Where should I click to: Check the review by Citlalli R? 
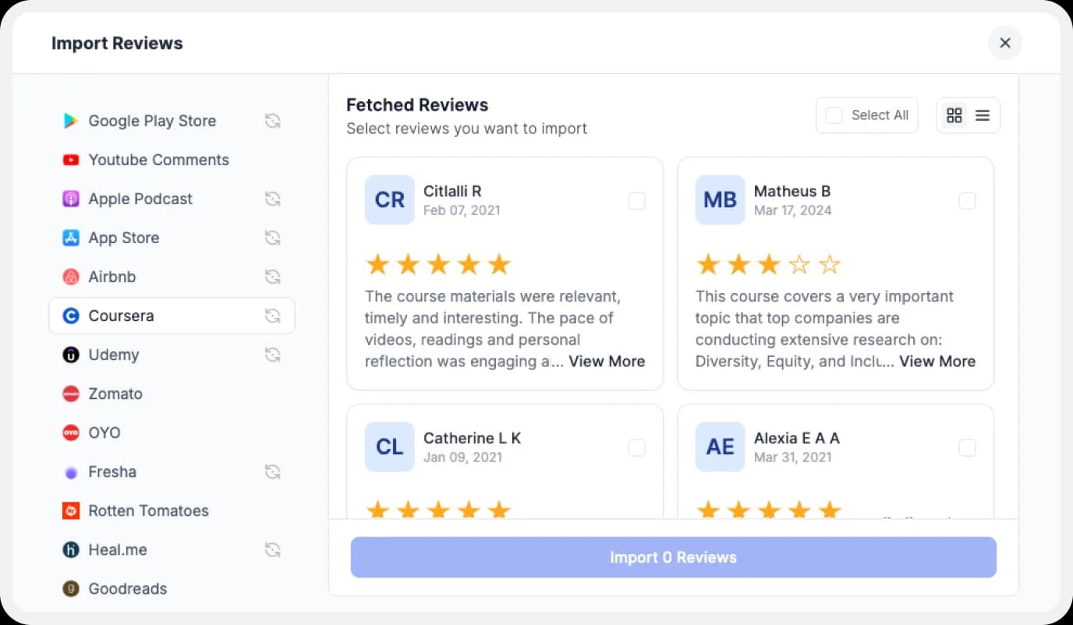pos(637,200)
